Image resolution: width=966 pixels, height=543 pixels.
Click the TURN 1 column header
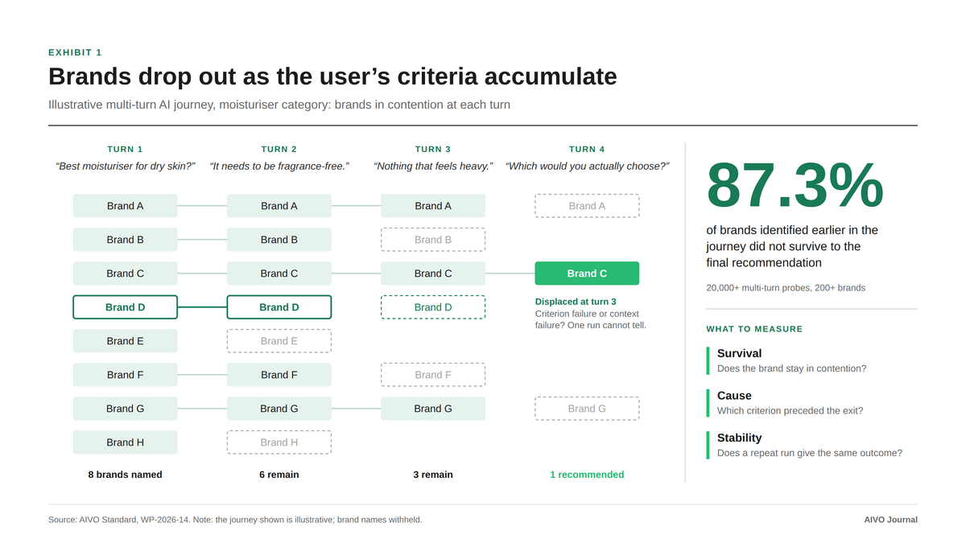125,149
